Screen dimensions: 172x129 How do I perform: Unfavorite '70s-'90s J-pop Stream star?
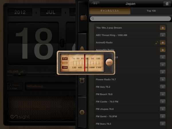[x=163, y=28]
